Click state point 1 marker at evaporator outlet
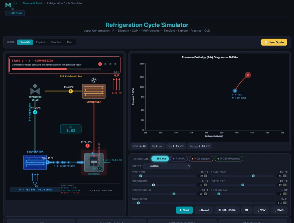The image size is (294, 223). (48, 162)
